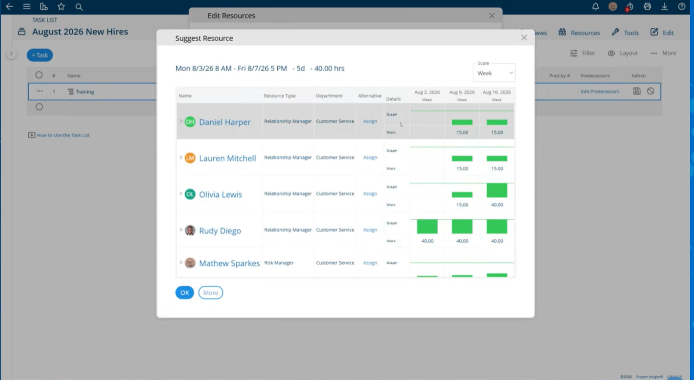Open the More options menu in the task list toolbar
Image resolution: width=694 pixels, height=380 pixels.
[663, 53]
